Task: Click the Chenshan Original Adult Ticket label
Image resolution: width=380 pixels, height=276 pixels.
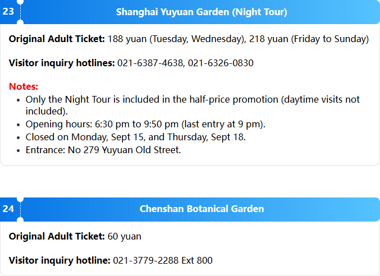Action: pos(57,237)
